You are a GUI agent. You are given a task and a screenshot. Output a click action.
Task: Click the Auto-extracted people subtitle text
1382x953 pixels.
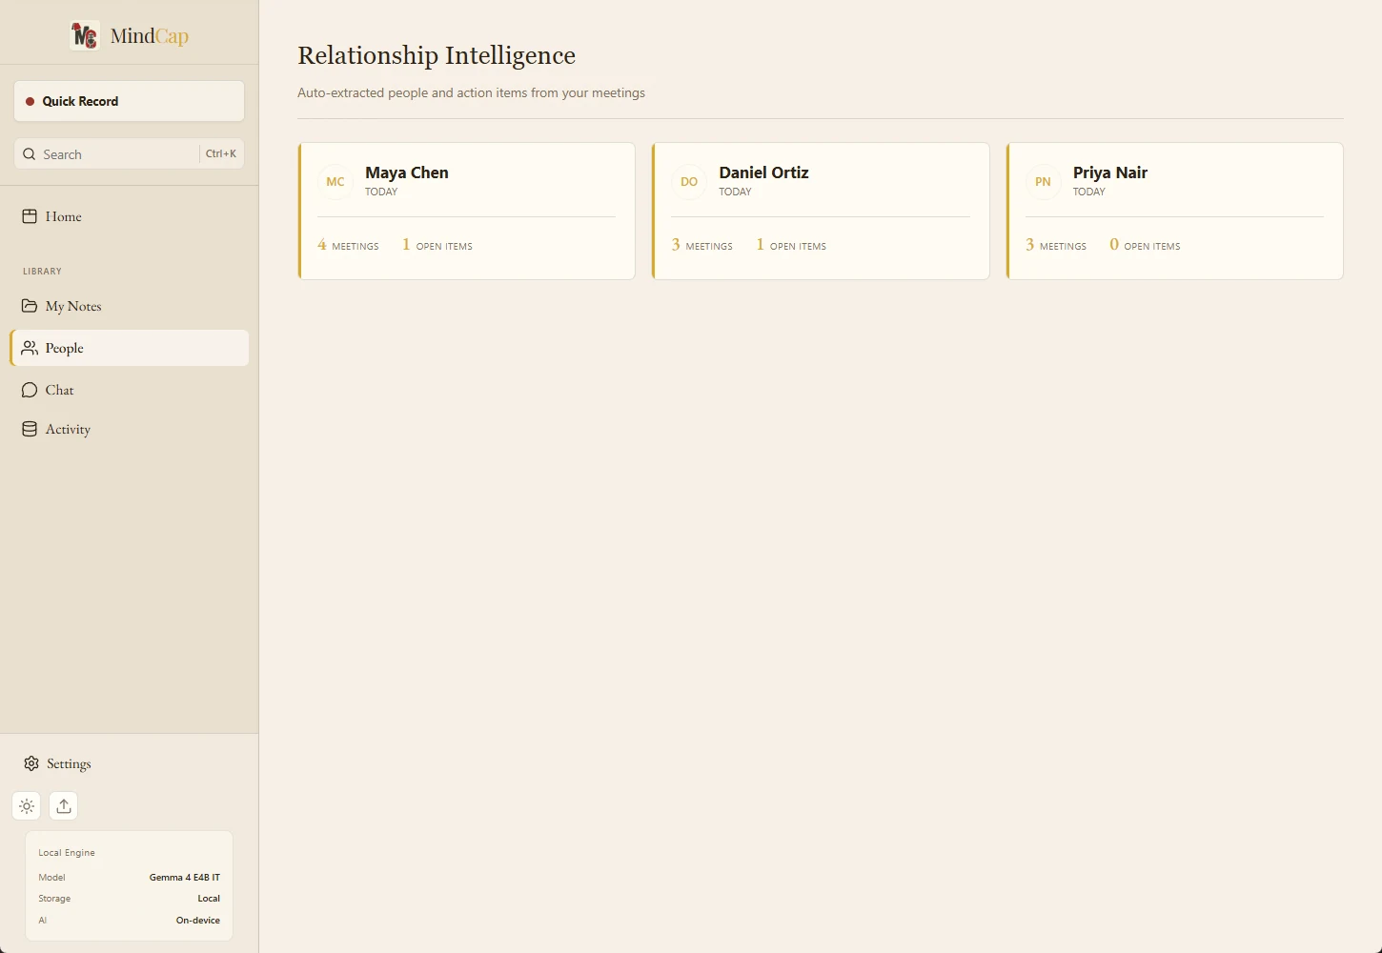471,92
